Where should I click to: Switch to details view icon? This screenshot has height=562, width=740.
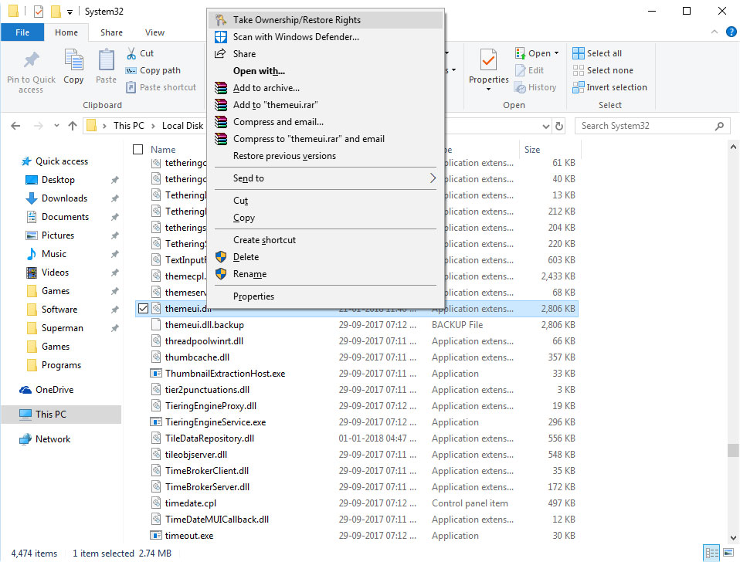click(x=711, y=553)
